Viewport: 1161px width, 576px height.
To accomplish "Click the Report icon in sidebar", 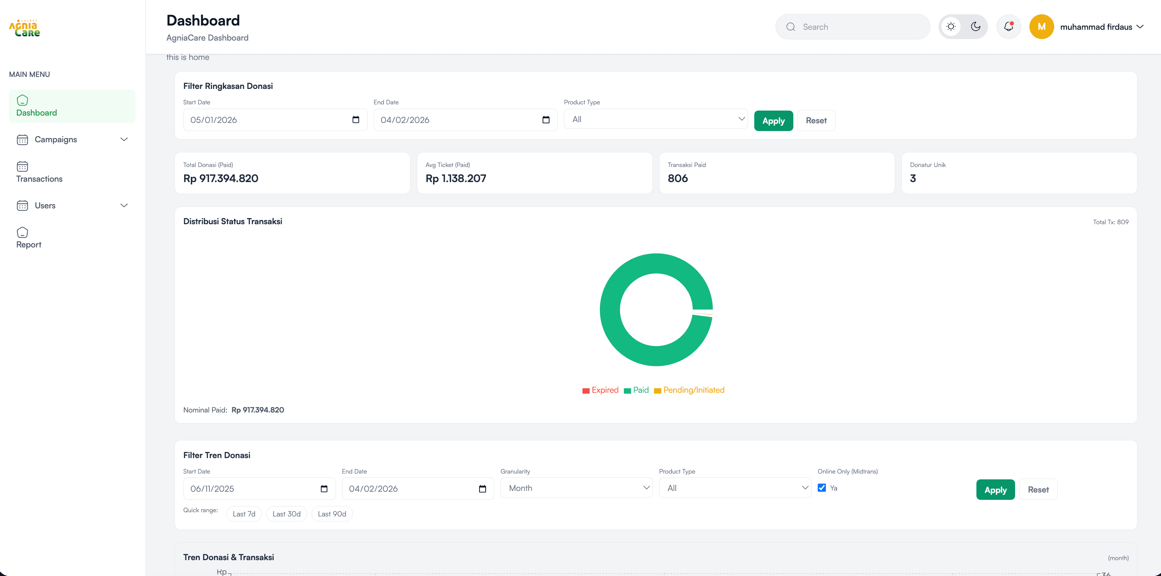I will click(x=22, y=232).
